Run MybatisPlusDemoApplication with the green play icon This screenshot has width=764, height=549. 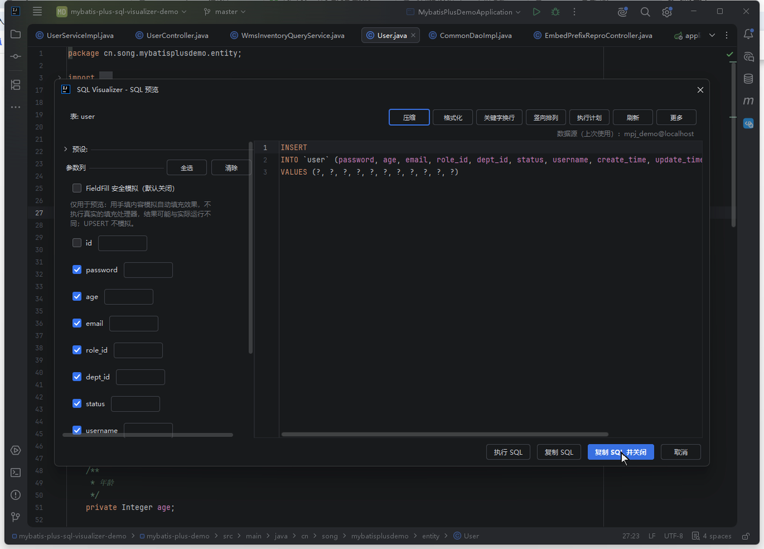click(x=537, y=11)
